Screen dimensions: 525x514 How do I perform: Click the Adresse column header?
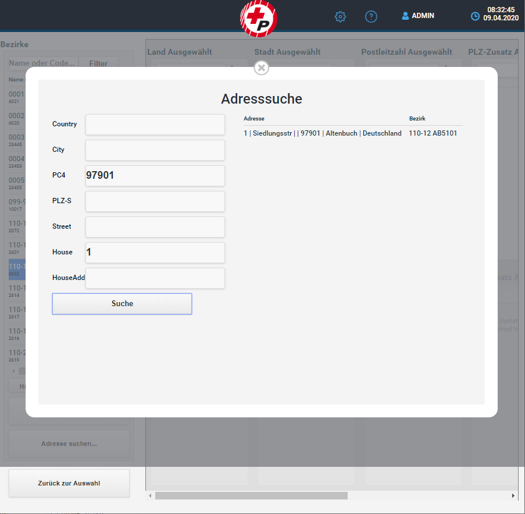[254, 119]
